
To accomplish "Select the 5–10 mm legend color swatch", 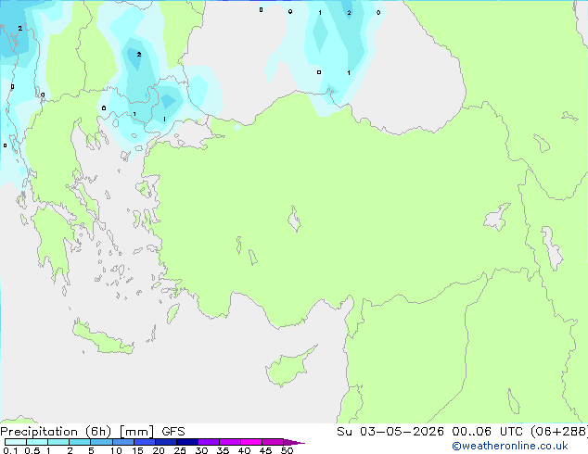I will tap(101, 442).
